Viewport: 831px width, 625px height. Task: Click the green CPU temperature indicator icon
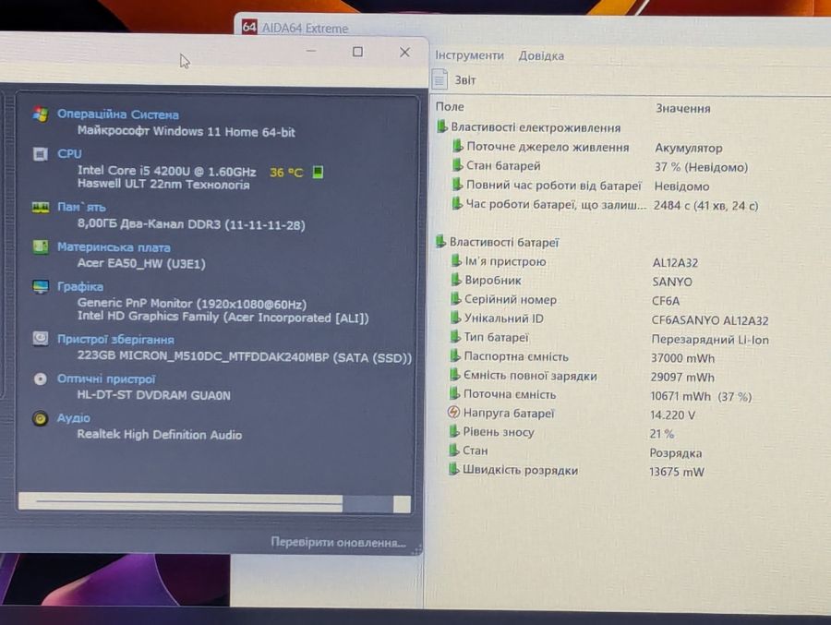click(318, 172)
